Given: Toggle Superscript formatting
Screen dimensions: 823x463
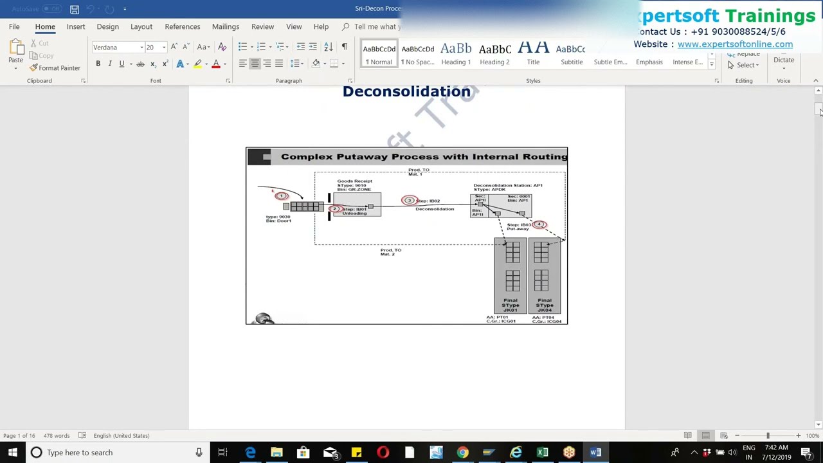Looking at the screenshot, I should pos(165,64).
